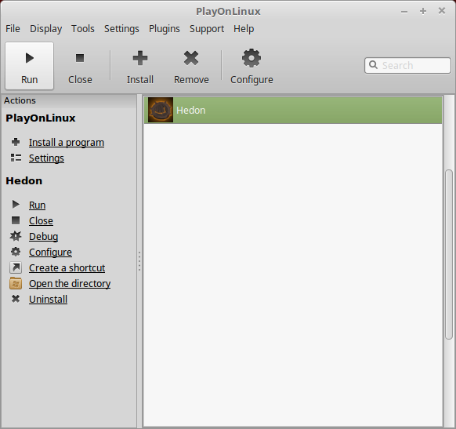This screenshot has height=429, width=456.
Task: Open the File menu
Action: point(13,29)
